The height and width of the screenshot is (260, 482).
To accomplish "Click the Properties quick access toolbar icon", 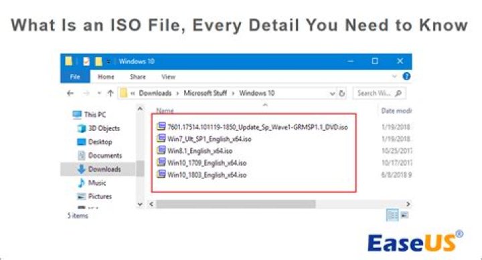I will (x=86, y=61).
